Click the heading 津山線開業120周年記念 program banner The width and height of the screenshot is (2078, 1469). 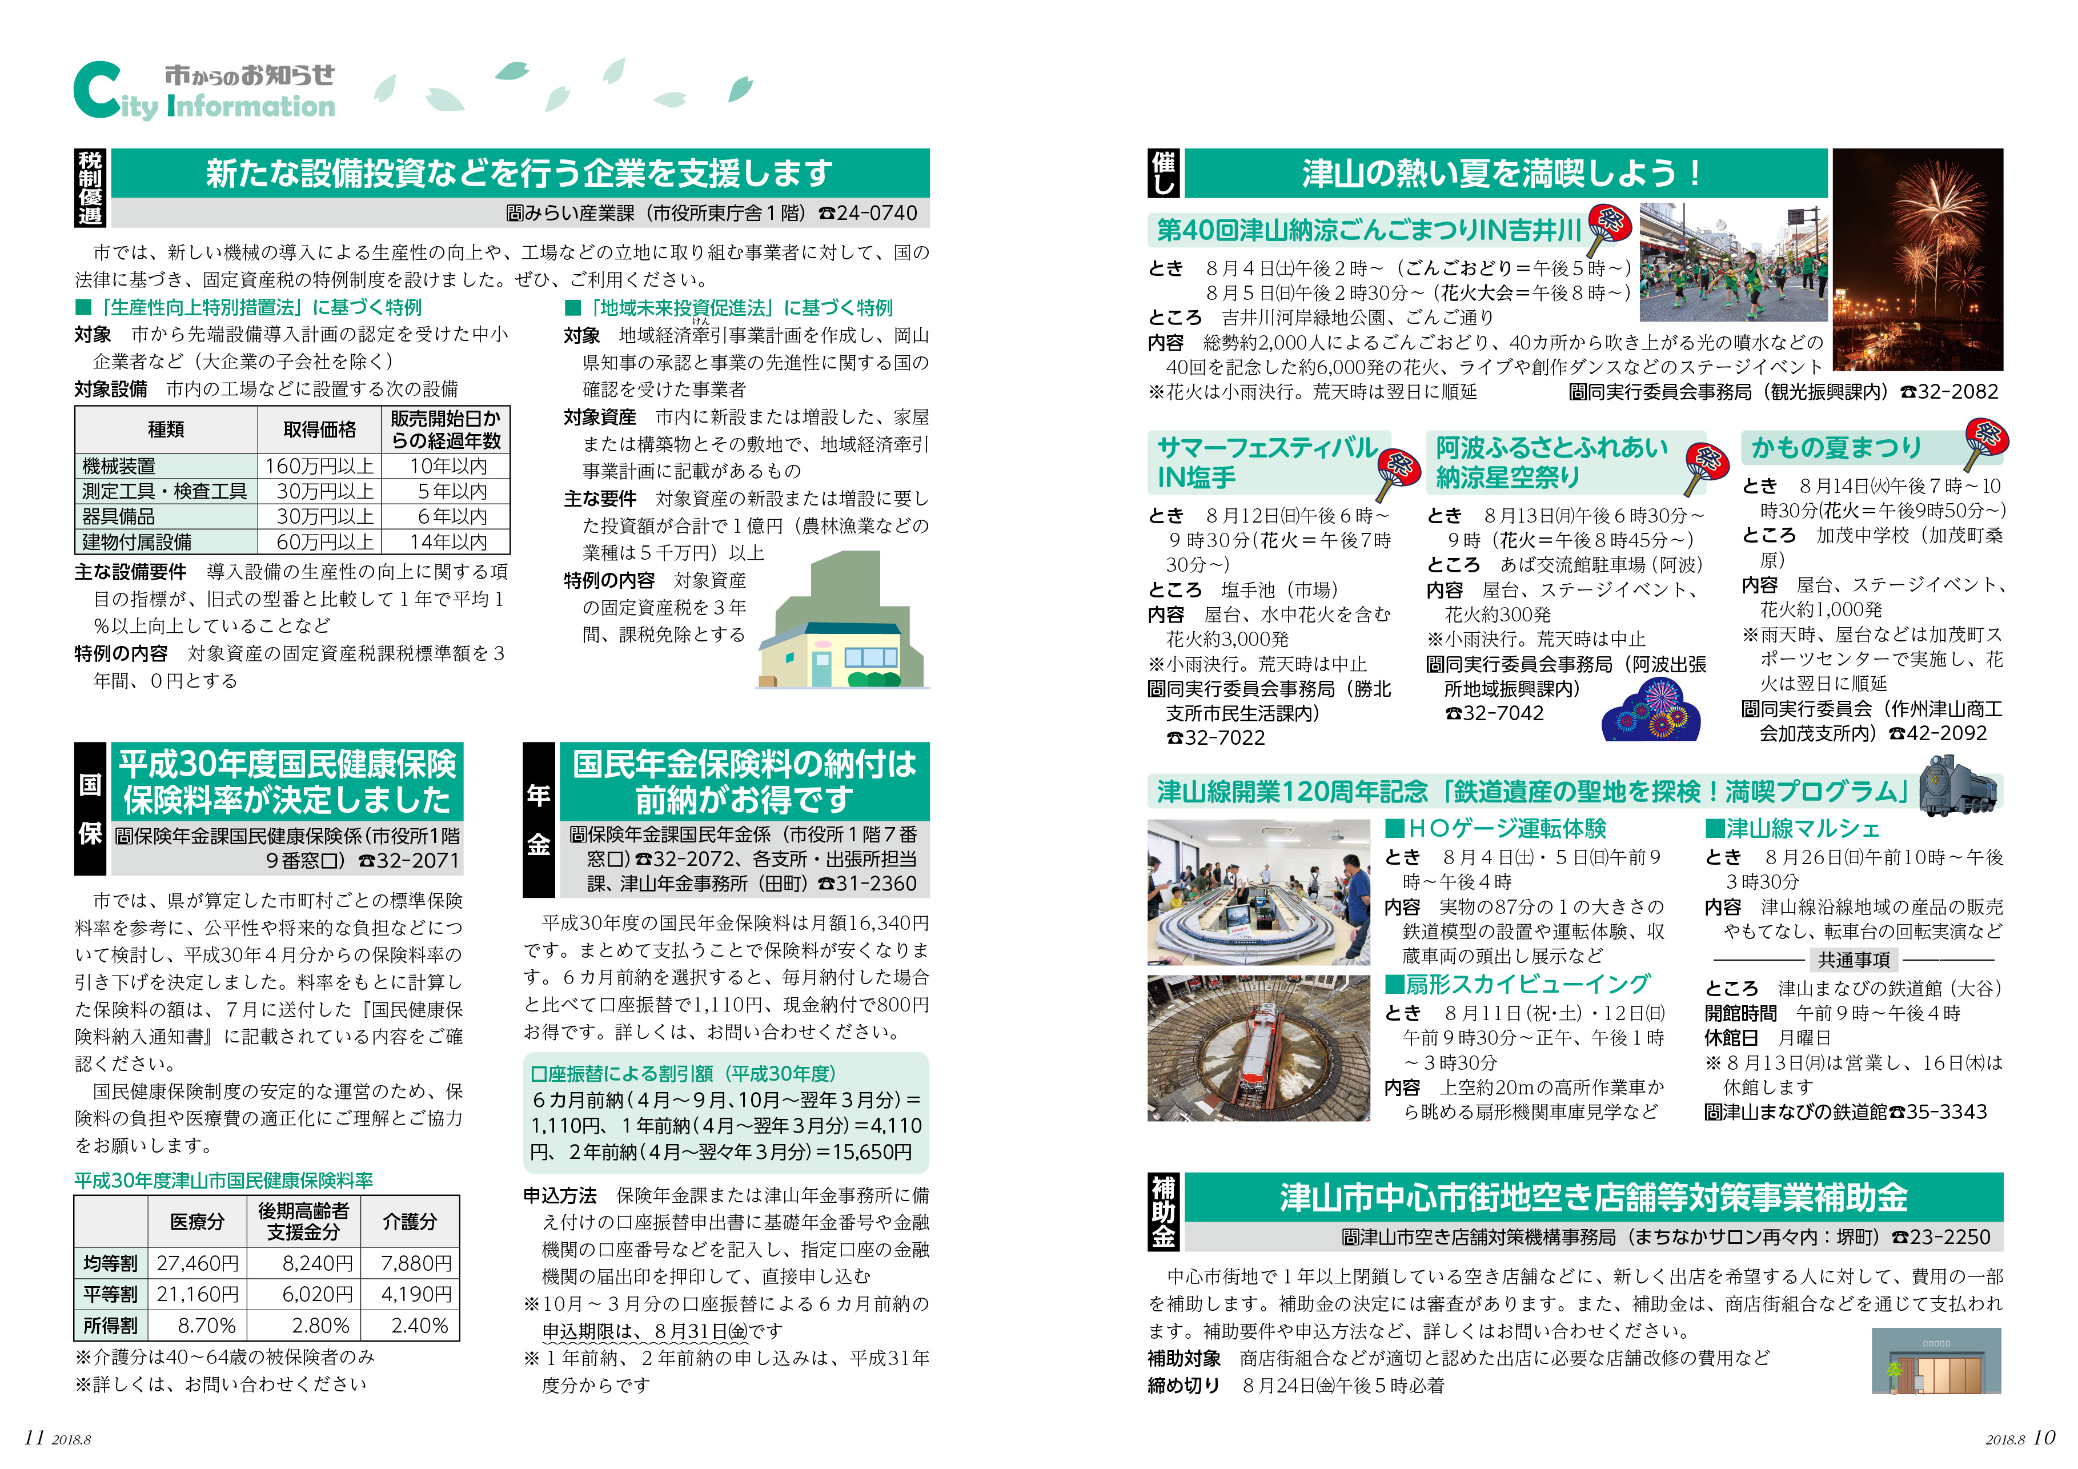tap(1531, 792)
